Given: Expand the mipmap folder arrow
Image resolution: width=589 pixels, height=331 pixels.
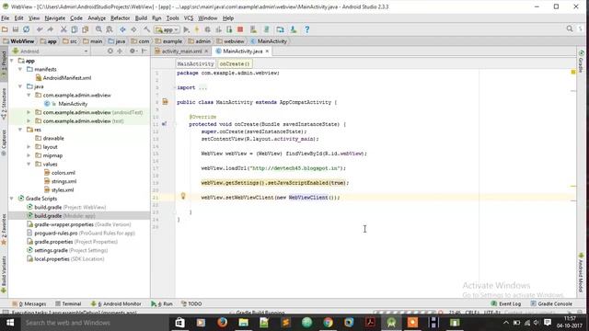Looking at the screenshot, I should click(x=29, y=155).
